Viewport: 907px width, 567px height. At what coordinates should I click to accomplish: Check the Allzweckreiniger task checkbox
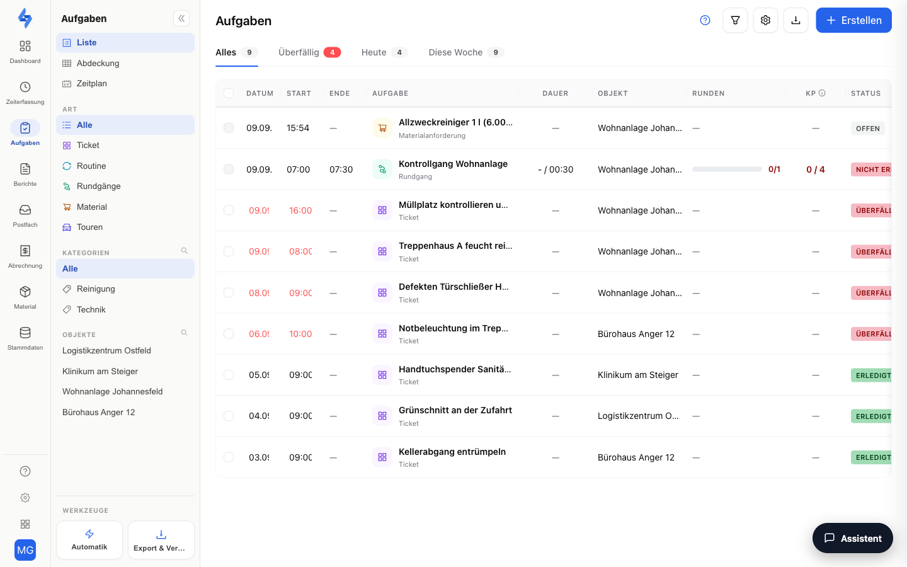tap(229, 128)
